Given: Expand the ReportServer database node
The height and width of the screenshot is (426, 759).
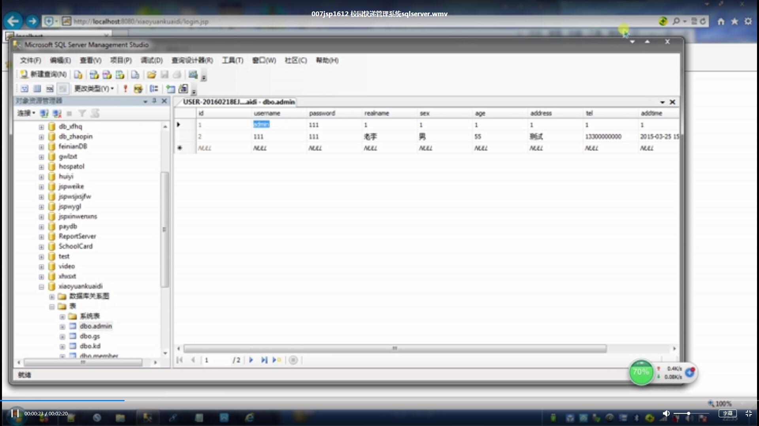Looking at the screenshot, I should click(x=41, y=237).
